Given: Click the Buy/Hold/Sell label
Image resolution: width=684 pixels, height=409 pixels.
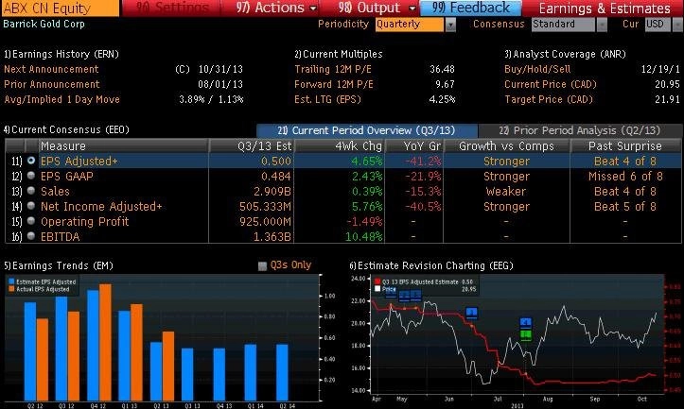Looking at the screenshot, I should click(537, 69).
